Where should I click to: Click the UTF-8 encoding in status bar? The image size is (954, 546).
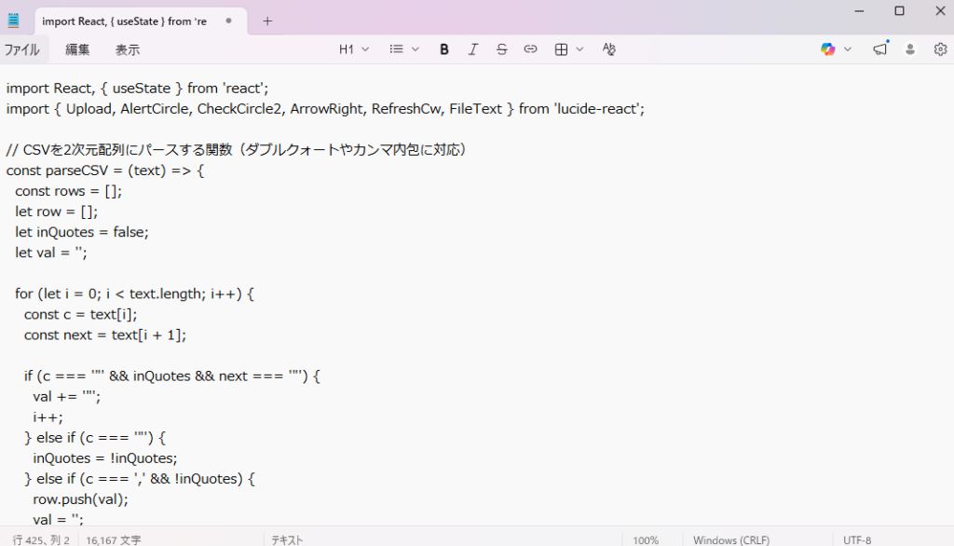[x=857, y=539]
